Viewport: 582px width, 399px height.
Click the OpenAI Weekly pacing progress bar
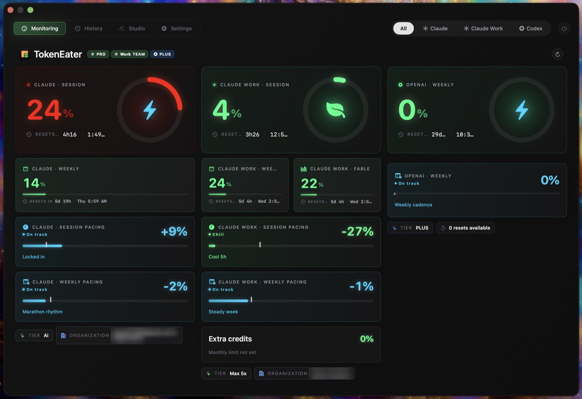tap(477, 194)
